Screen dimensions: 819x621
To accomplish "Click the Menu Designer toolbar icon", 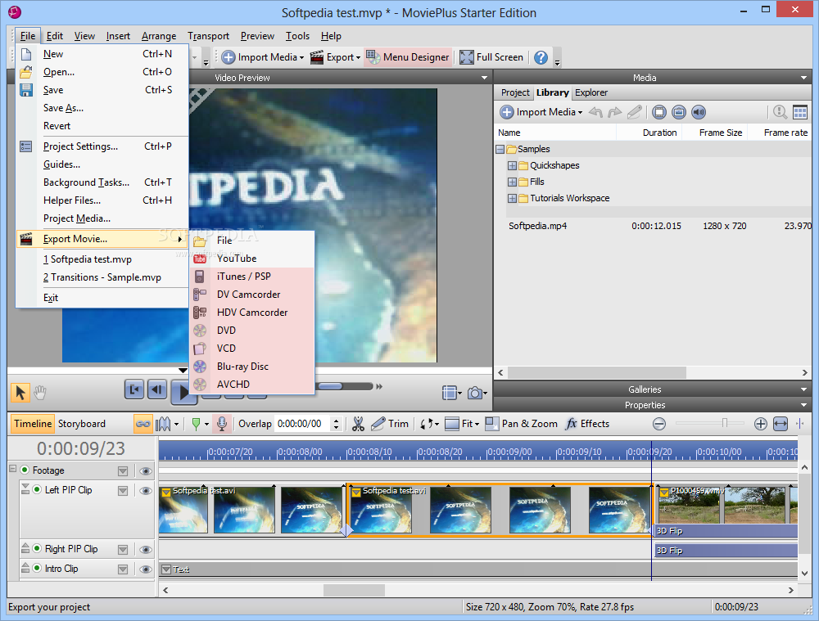I will click(x=373, y=57).
